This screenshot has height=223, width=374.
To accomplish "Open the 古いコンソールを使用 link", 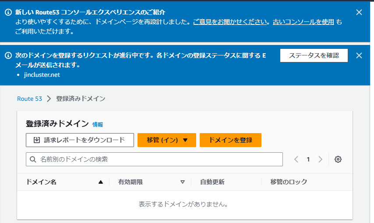I will pos(303,22).
